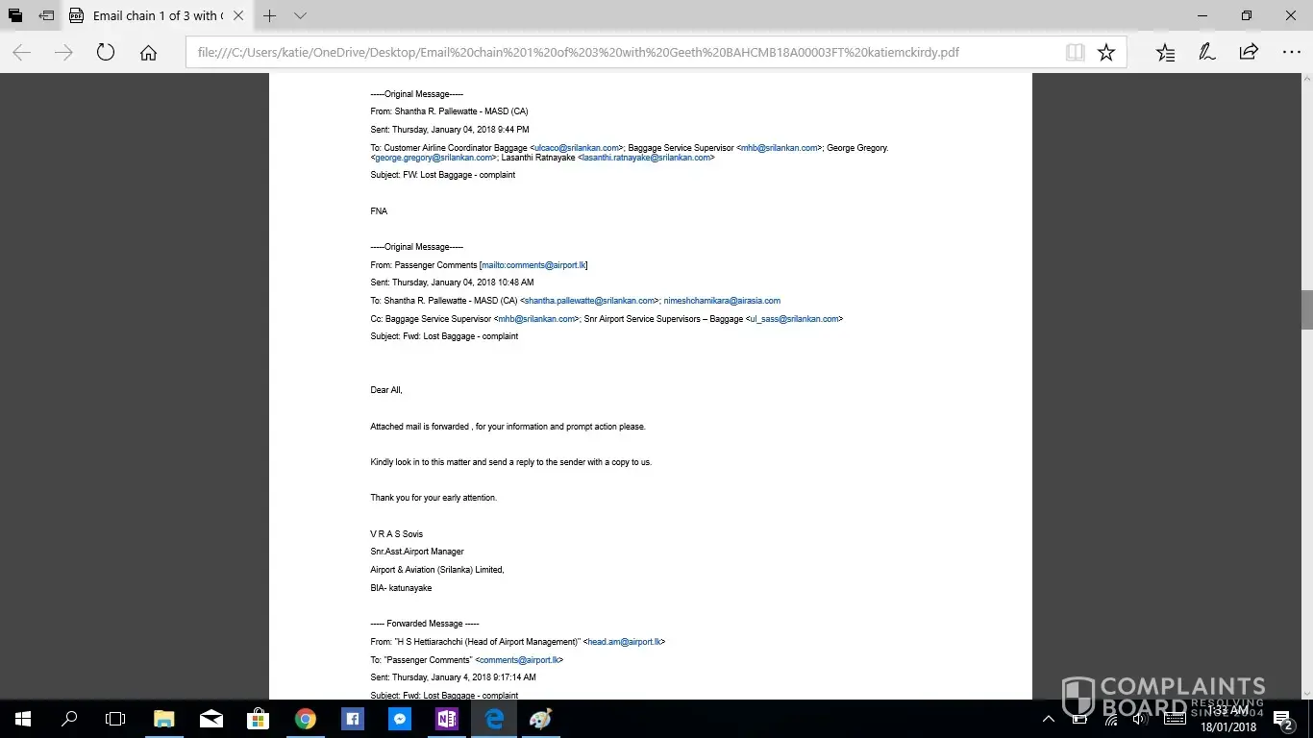Open ulcaco@srilankan.com email link
The height and width of the screenshot is (738, 1313).
click(577, 148)
